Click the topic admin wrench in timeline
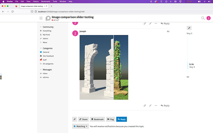 189,28
